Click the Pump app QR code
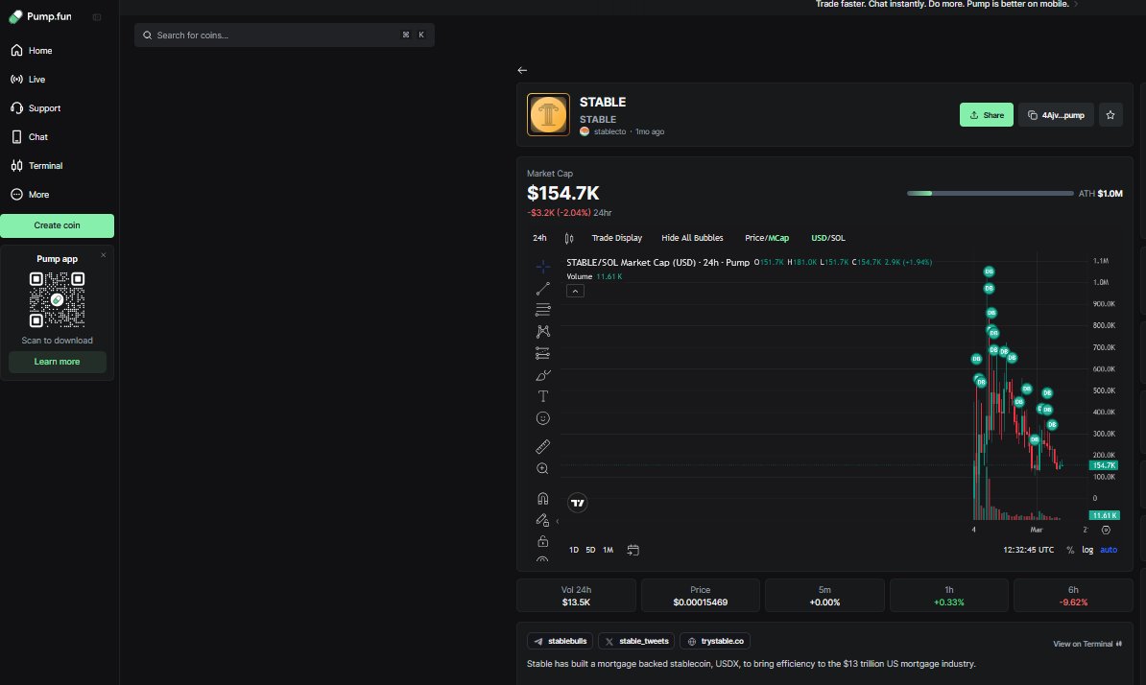 point(57,299)
